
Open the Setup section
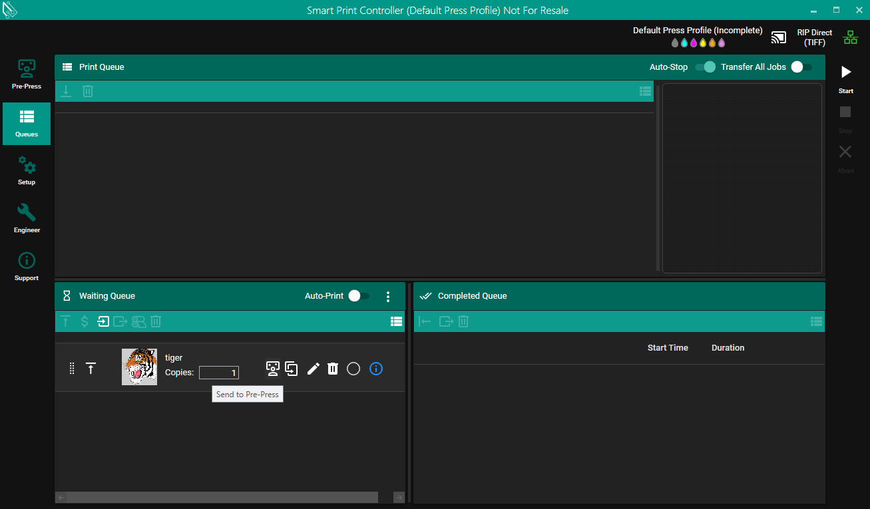pyautogui.click(x=27, y=170)
